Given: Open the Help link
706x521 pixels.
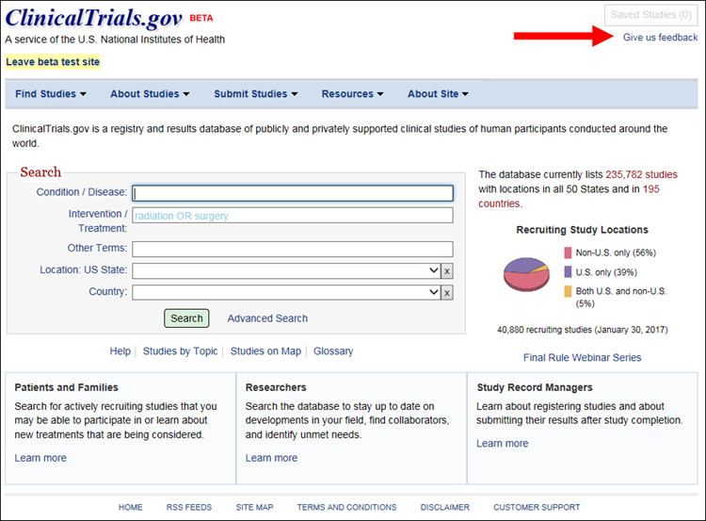Looking at the screenshot, I should (x=120, y=351).
